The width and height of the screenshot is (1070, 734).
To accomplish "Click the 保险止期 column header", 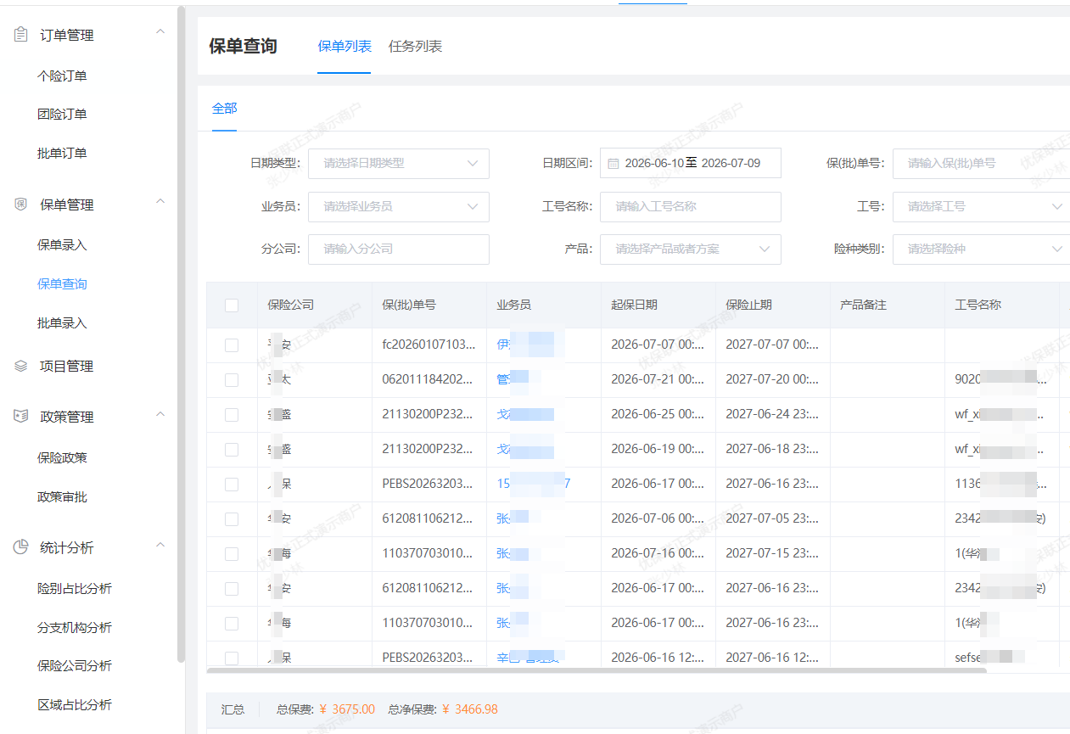I will pyautogui.click(x=749, y=305).
